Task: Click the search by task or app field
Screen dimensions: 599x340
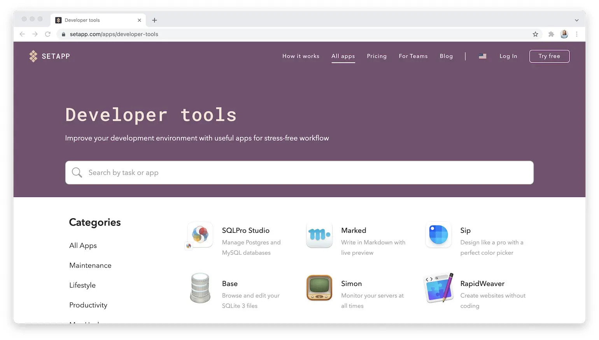Action: click(299, 173)
